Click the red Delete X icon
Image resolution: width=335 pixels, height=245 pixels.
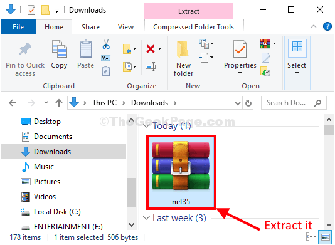click(151, 49)
